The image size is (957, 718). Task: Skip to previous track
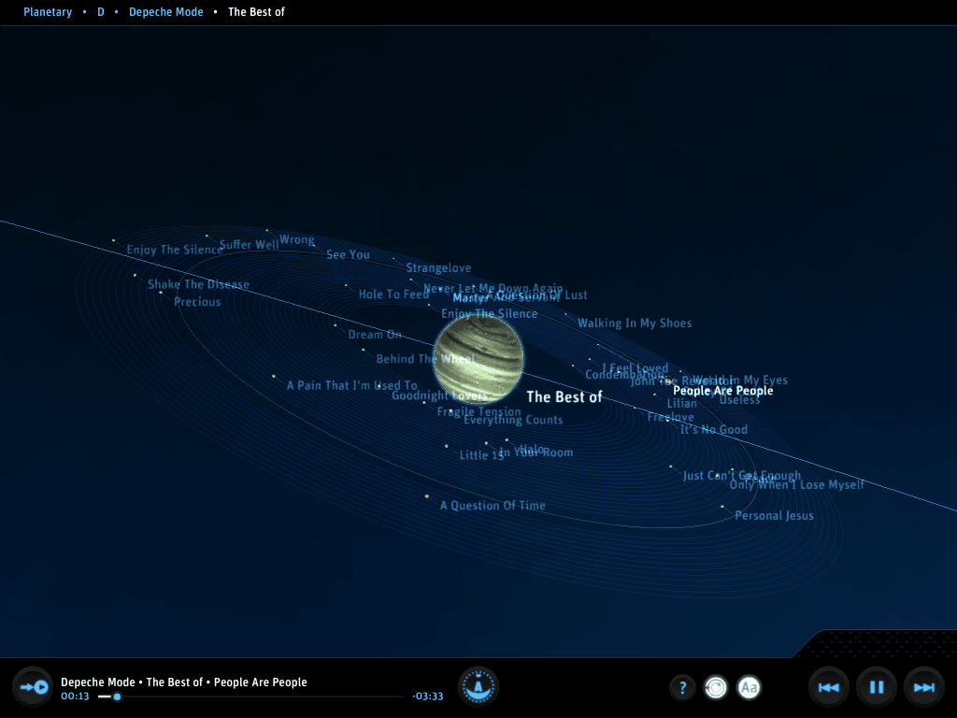(x=829, y=688)
